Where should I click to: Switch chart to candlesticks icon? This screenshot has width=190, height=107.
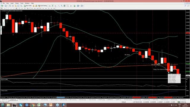pyautogui.click(x=53, y=6)
